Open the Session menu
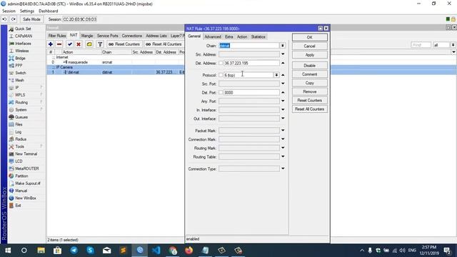Viewport: 457px width, 257px height. point(9,11)
